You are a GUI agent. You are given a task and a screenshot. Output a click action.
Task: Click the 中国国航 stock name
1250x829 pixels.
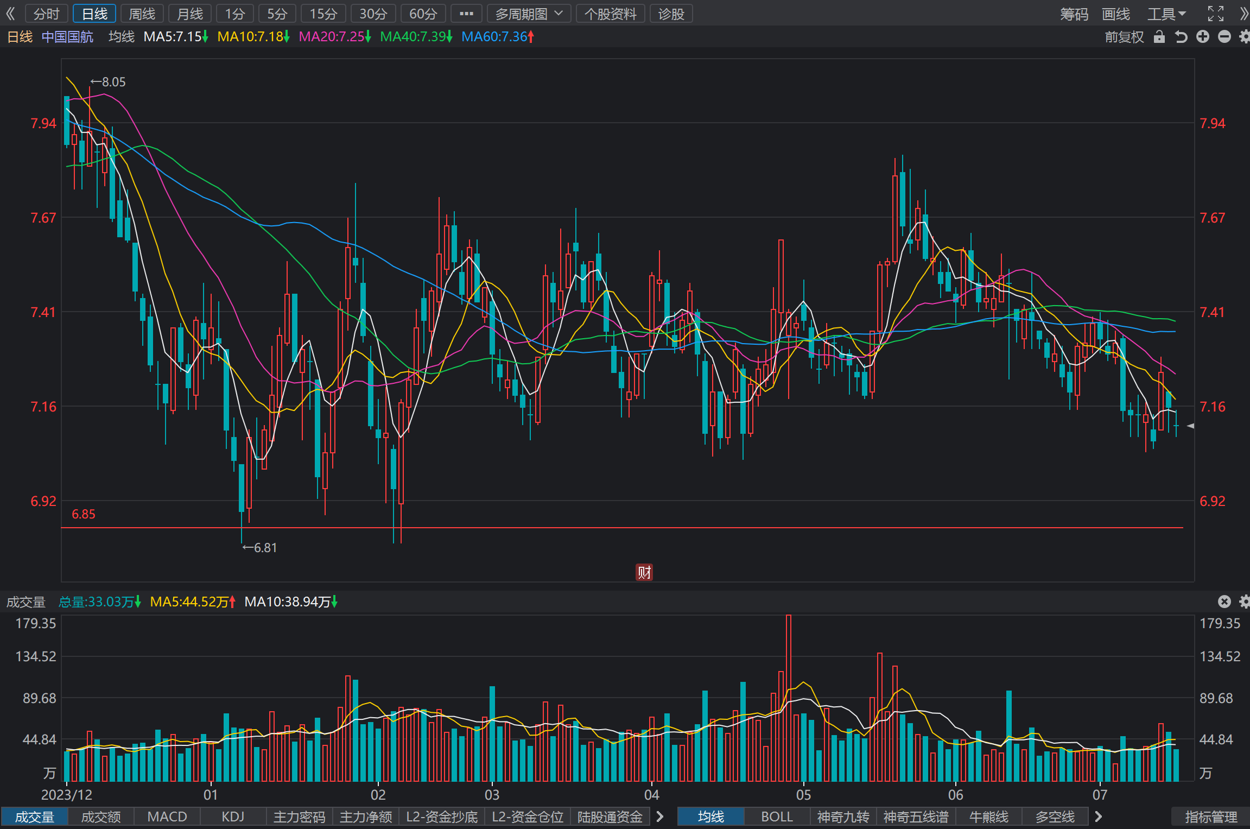[x=67, y=36]
